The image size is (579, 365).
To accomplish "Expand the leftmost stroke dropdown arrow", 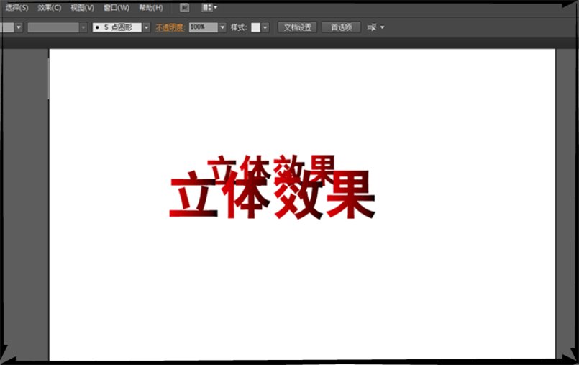I will tap(19, 27).
